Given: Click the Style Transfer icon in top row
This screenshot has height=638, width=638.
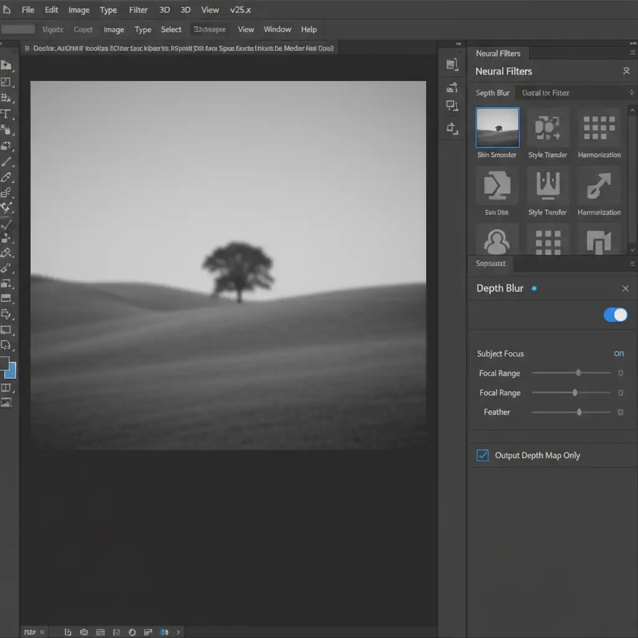Looking at the screenshot, I should point(548,127).
